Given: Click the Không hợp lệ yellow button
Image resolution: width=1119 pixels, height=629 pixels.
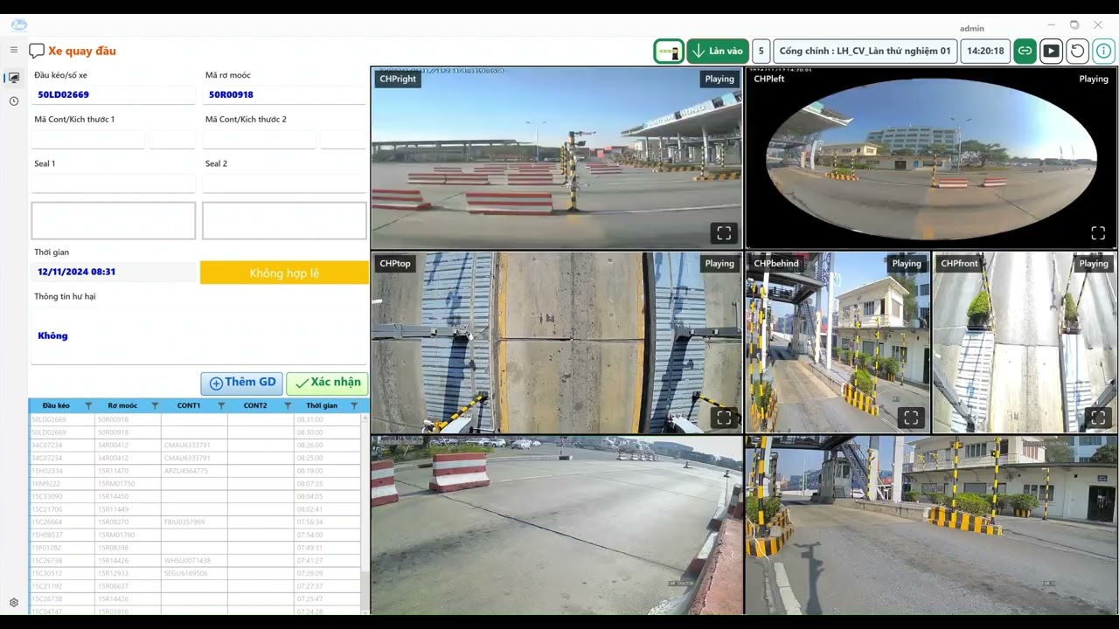Looking at the screenshot, I should pyautogui.click(x=284, y=273).
